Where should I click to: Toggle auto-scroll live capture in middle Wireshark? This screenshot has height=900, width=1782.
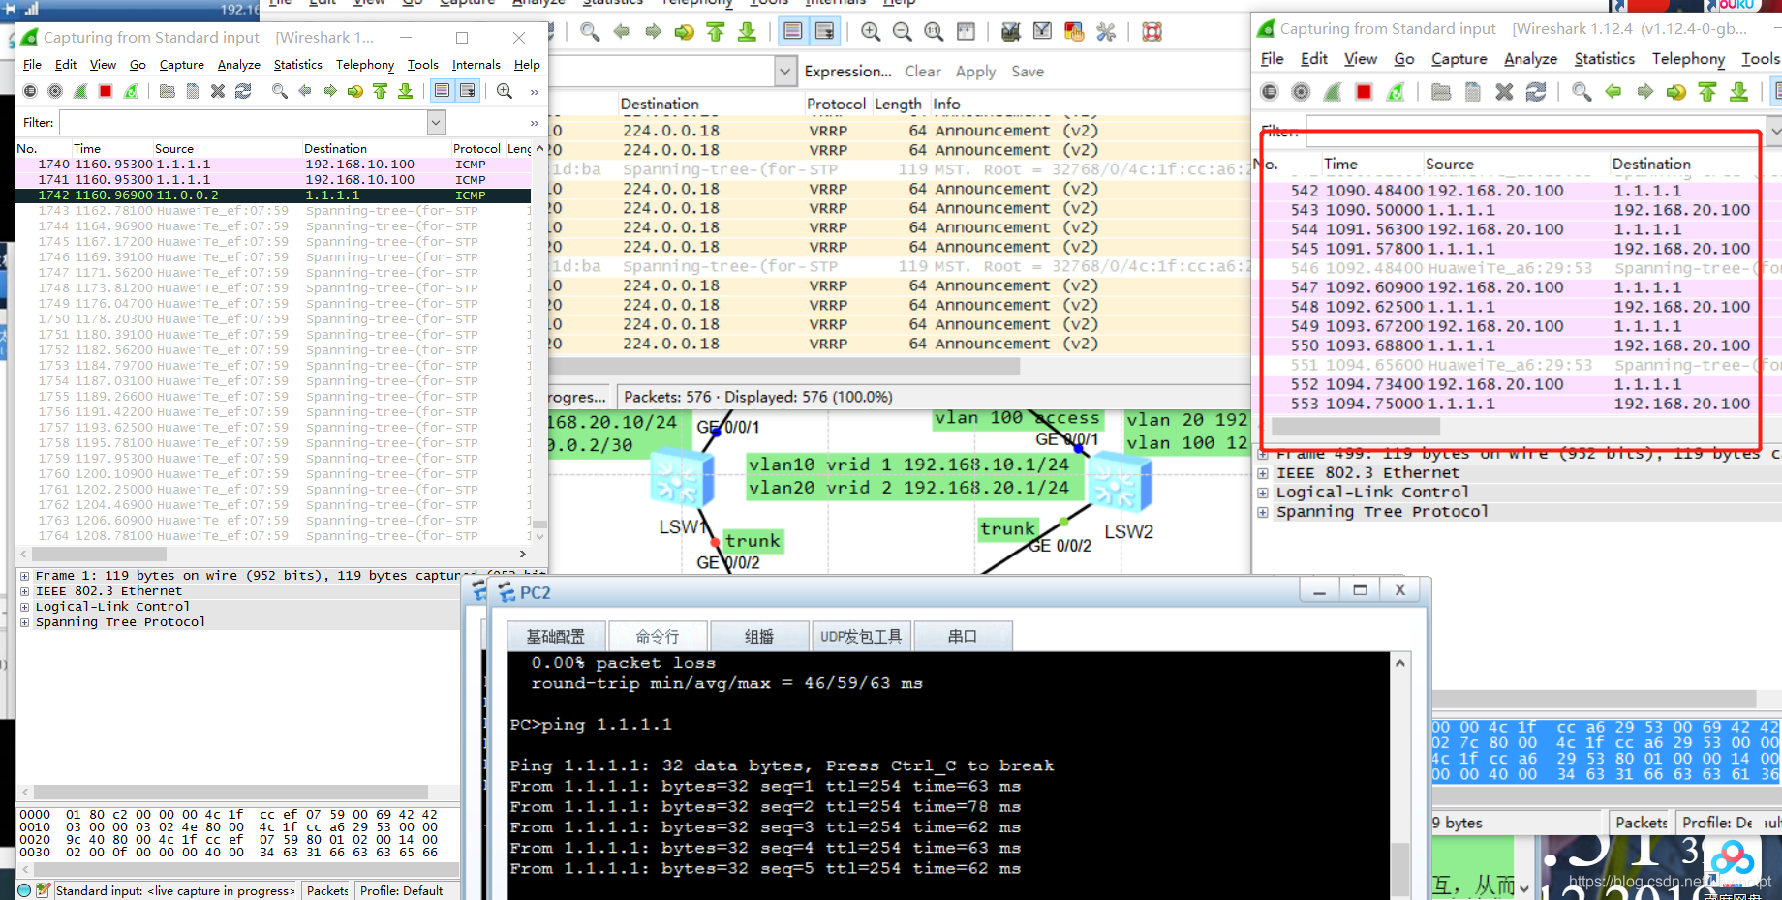click(x=824, y=32)
